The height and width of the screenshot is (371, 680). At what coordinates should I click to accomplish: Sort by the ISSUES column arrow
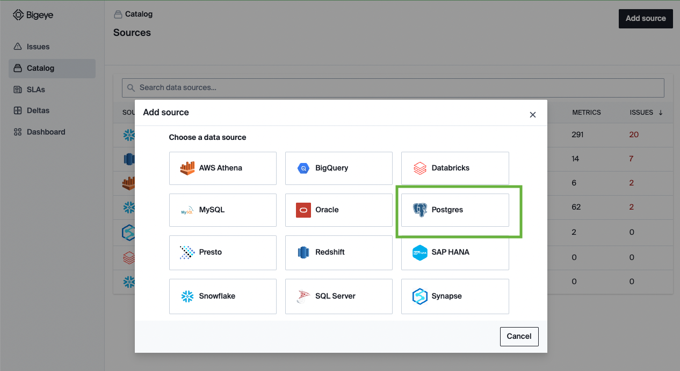[661, 113]
